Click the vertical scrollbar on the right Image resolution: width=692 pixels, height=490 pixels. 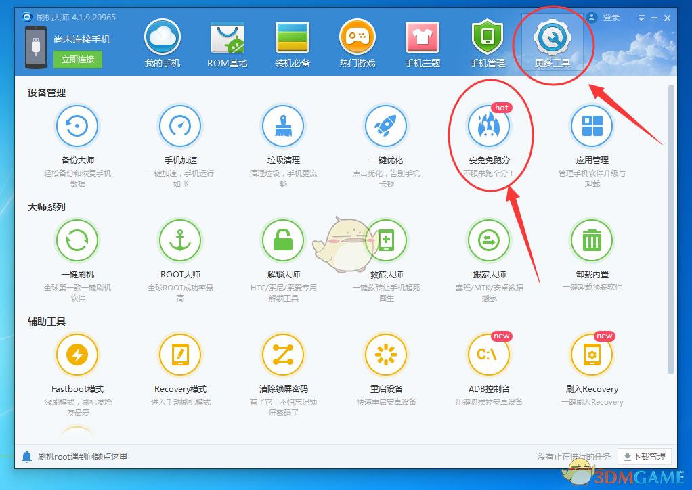tap(671, 229)
